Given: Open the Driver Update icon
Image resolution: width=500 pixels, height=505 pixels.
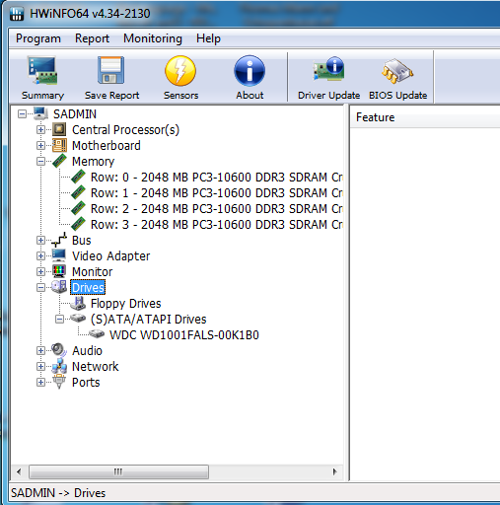Looking at the screenshot, I should (x=328, y=69).
